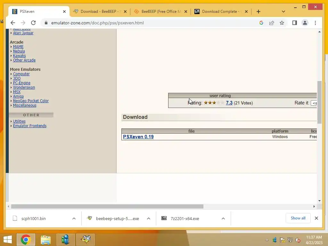Expand options for 7z2201-x64.exe download
This screenshot has height=246, width=328.
point(223,218)
